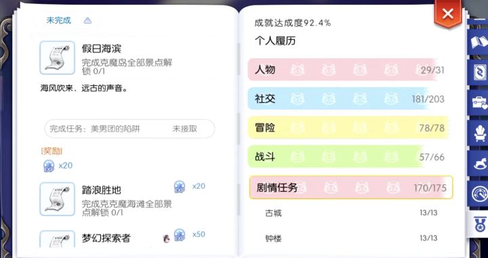Open the briefcase with heart sidebar tab
Viewport: 488px width, 258px height.
[x=479, y=102]
